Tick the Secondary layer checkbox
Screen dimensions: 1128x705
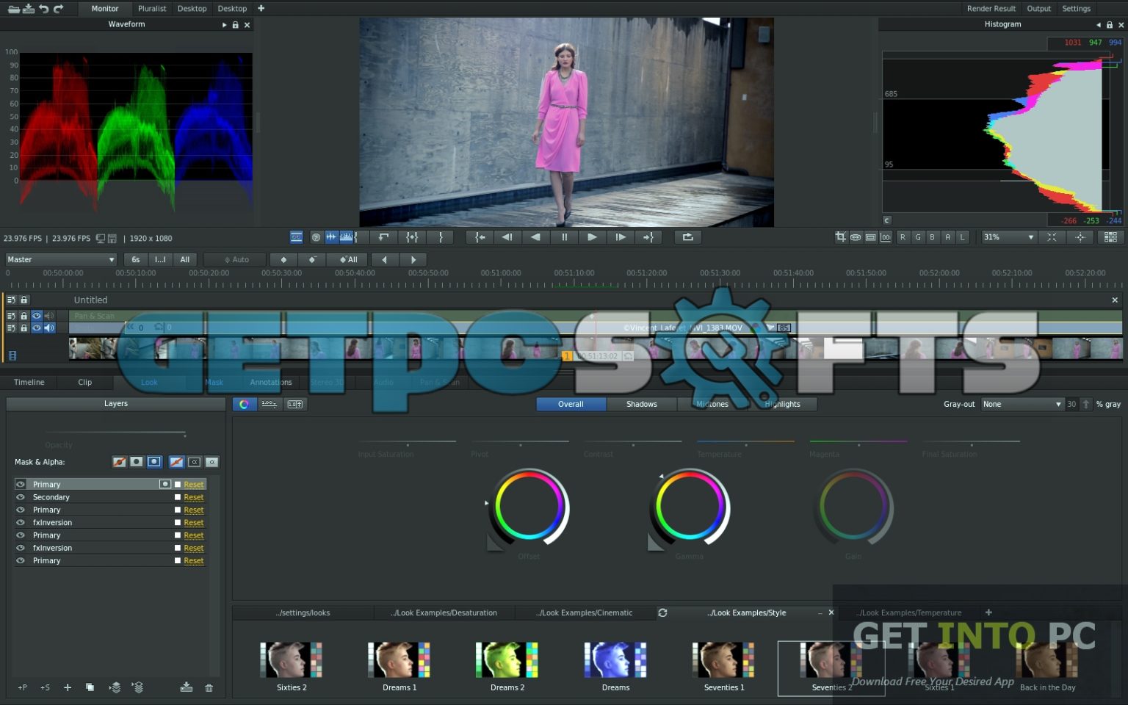(x=177, y=497)
